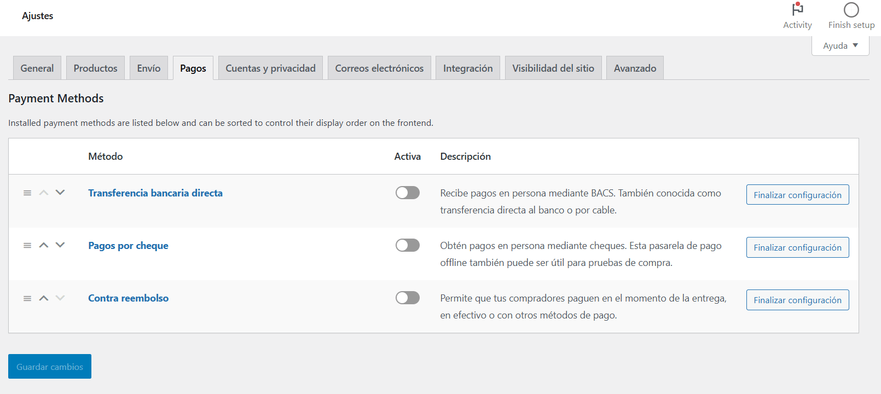Grab drag handle for Transferencia bancaria directa
881x394 pixels.
(x=27, y=193)
